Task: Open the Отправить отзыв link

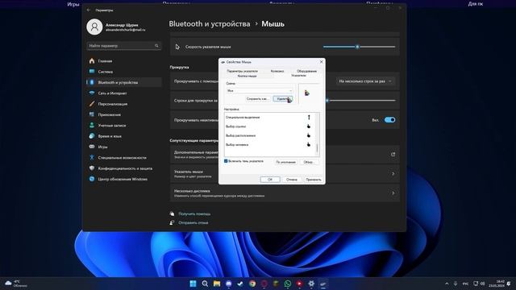Action: pyautogui.click(x=193, y=222)
